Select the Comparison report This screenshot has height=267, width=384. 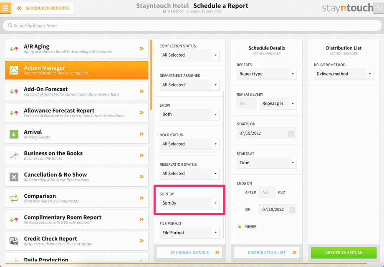[x=77, y=198]
